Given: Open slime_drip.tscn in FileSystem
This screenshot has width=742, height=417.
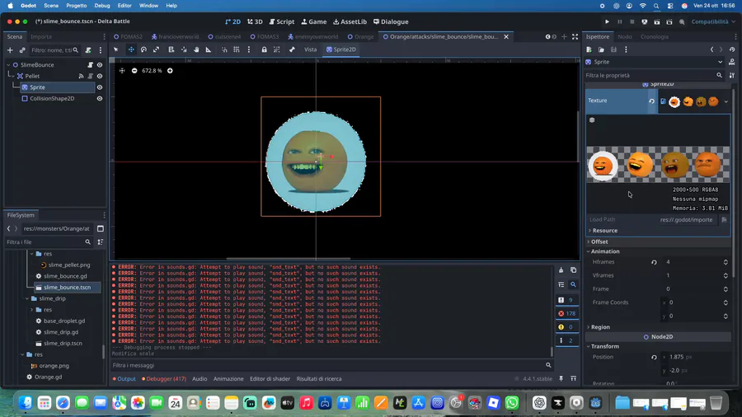Looking at the screenshot, I should (63, 344).
